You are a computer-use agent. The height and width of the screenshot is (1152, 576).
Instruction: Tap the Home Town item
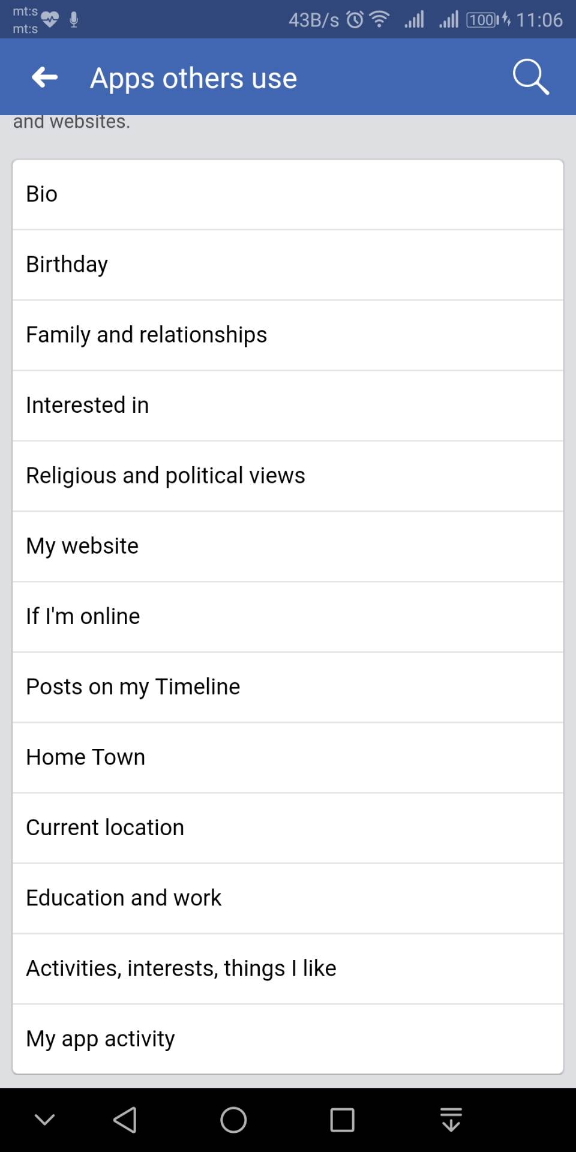[x=288, y=757]
